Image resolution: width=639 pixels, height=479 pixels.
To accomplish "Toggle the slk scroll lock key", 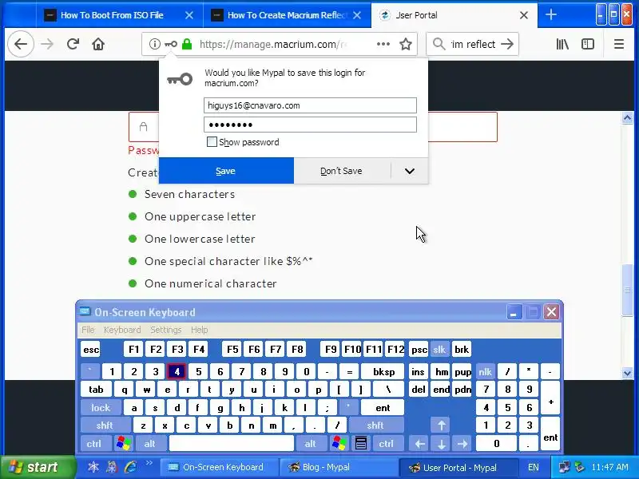I will point(439,350).
